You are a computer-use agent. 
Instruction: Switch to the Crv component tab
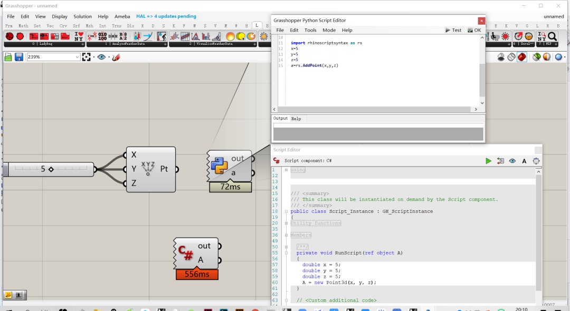[63, 26]
